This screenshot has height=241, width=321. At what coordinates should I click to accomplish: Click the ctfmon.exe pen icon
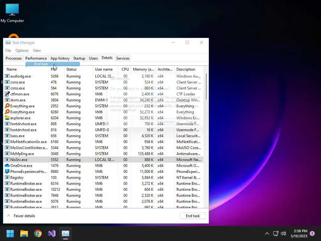tap(7, 94)
